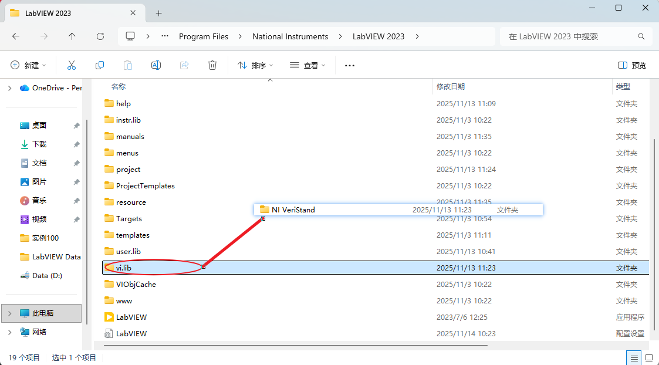This screenshot has height=365, width=659.
Task: Click the Copy icon in toolbar
Action: (x=100, y=65)
